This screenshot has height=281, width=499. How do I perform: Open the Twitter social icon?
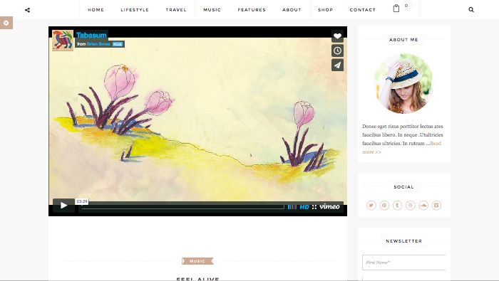pyautogui.click(x=371, y=206)
